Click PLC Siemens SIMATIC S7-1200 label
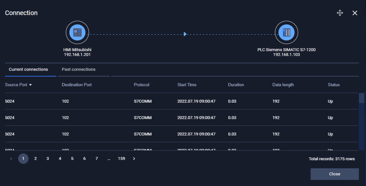Screen dimensions: 366x186 click(287, 50)
